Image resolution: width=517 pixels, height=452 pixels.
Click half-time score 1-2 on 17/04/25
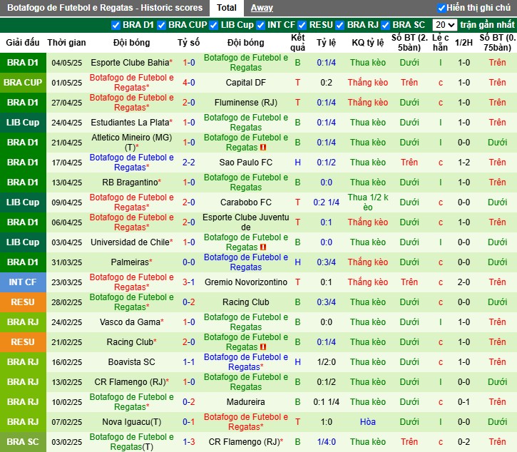click(x=464, y=163)
